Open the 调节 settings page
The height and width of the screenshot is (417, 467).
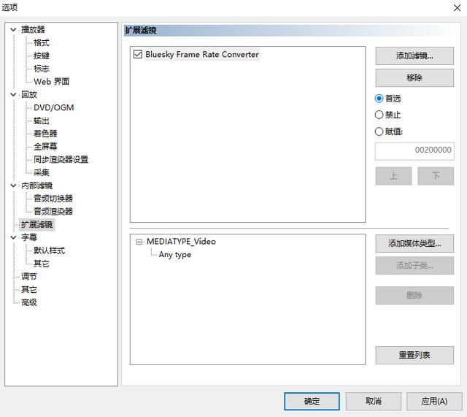point(29,276)
